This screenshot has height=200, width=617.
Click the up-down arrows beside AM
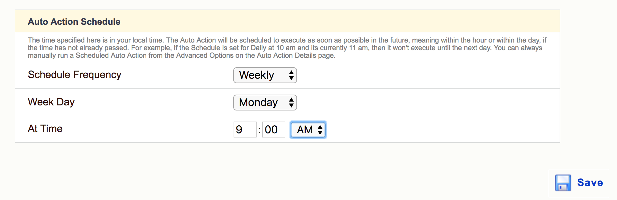coord(320,130)
